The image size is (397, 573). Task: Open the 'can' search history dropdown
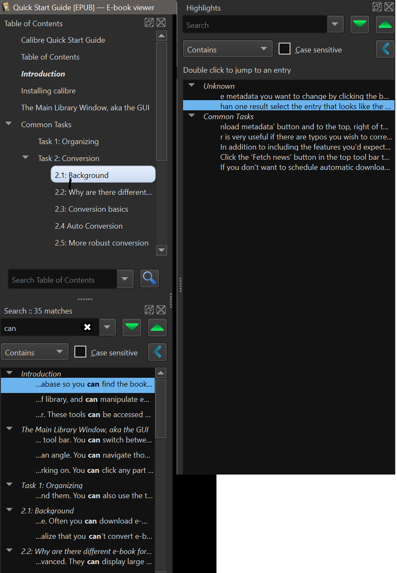click(x=107, y=327)
